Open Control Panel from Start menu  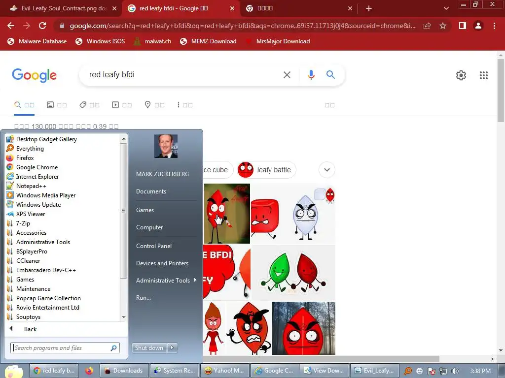pos(154,246)
